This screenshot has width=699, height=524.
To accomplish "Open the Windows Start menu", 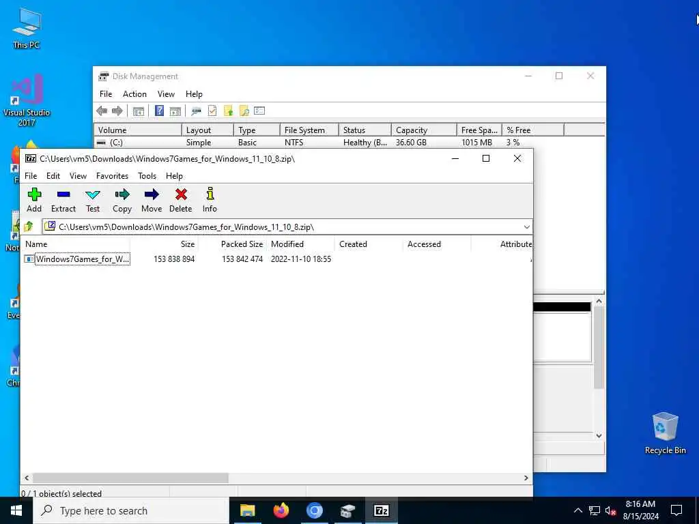I will [x=16, y=510].
